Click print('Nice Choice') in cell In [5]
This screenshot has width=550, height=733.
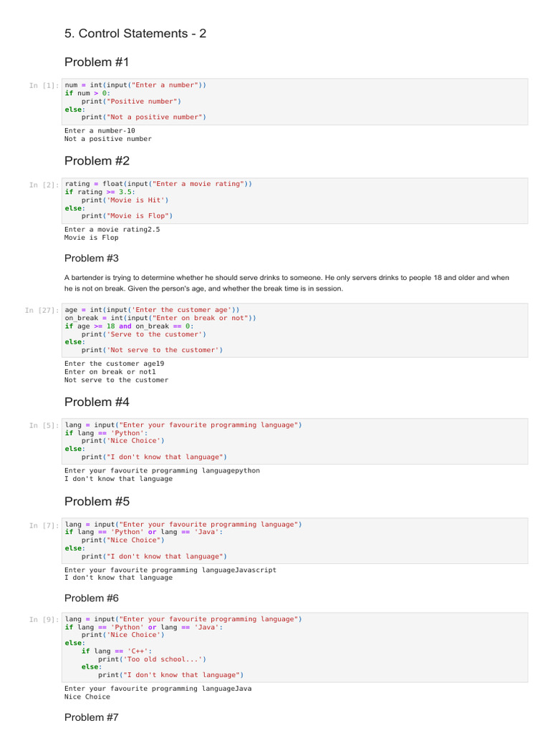click(x=123, y=441)
